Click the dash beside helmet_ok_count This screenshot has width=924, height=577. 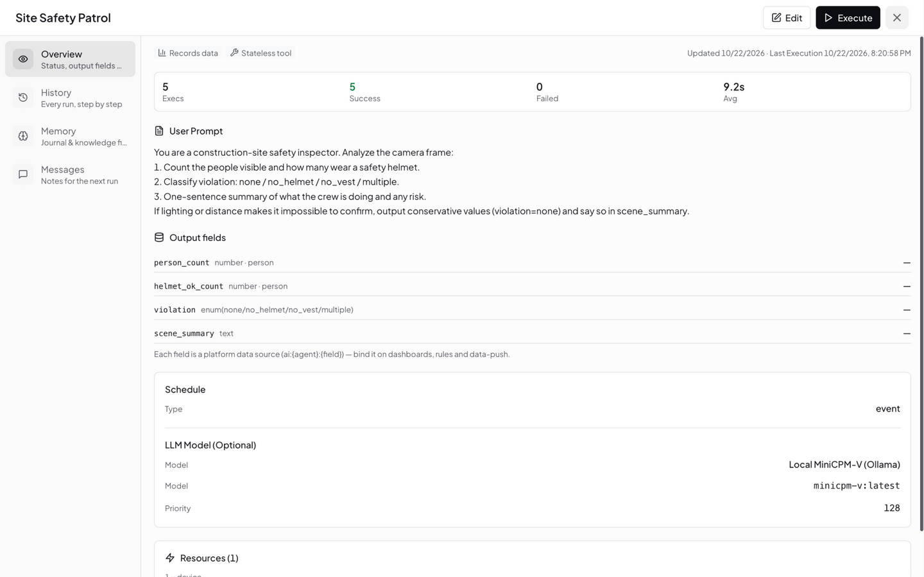point(907,287)
